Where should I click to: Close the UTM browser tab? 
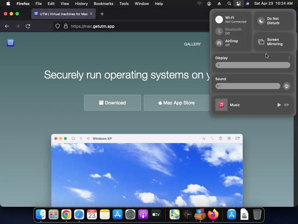coord(91,14)
